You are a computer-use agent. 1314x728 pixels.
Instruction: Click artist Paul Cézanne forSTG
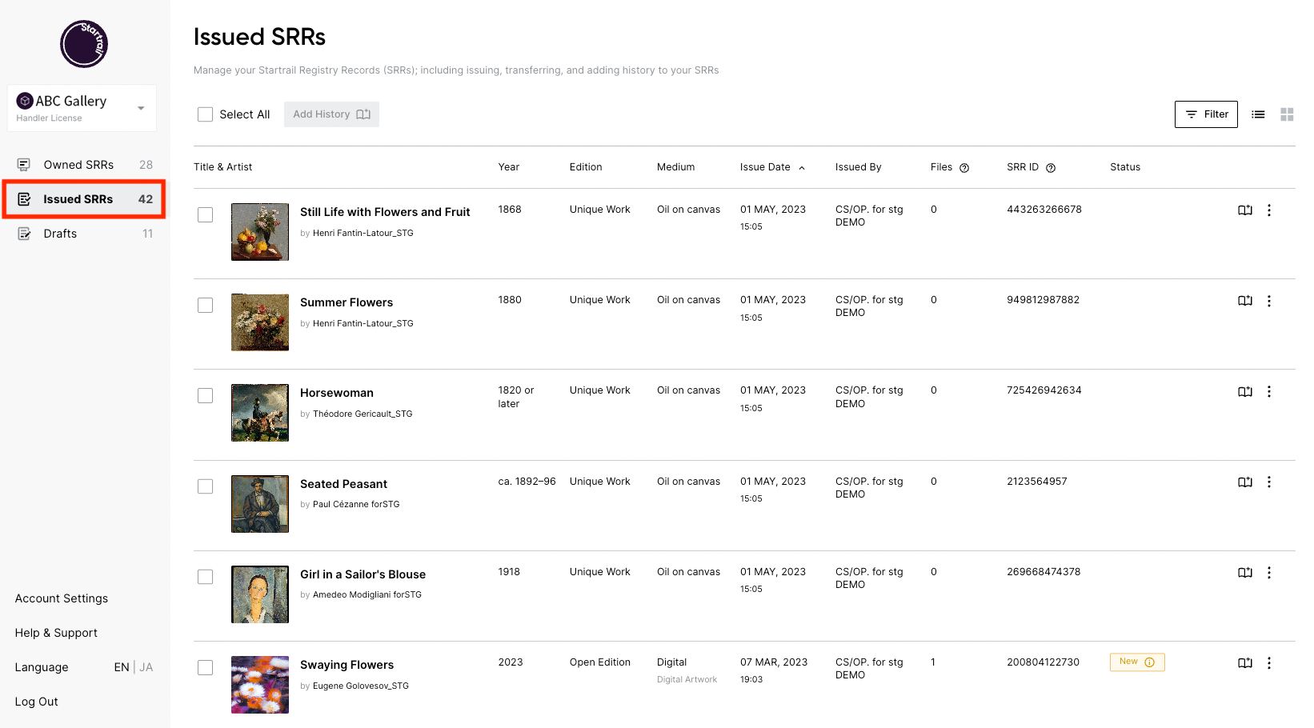click(356, 504)
